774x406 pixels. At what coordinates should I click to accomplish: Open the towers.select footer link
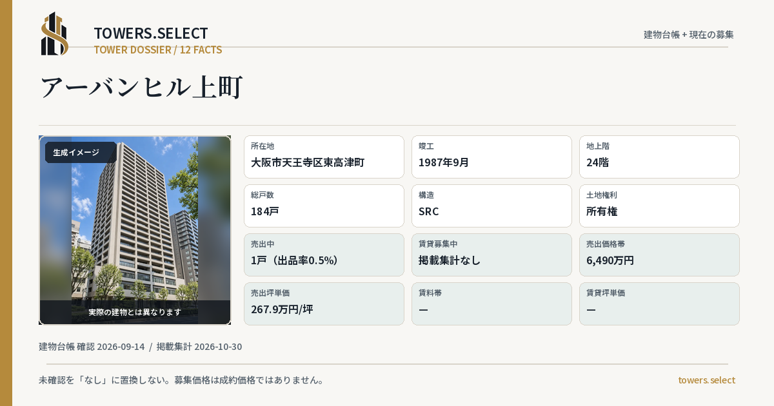coord(706,380)
